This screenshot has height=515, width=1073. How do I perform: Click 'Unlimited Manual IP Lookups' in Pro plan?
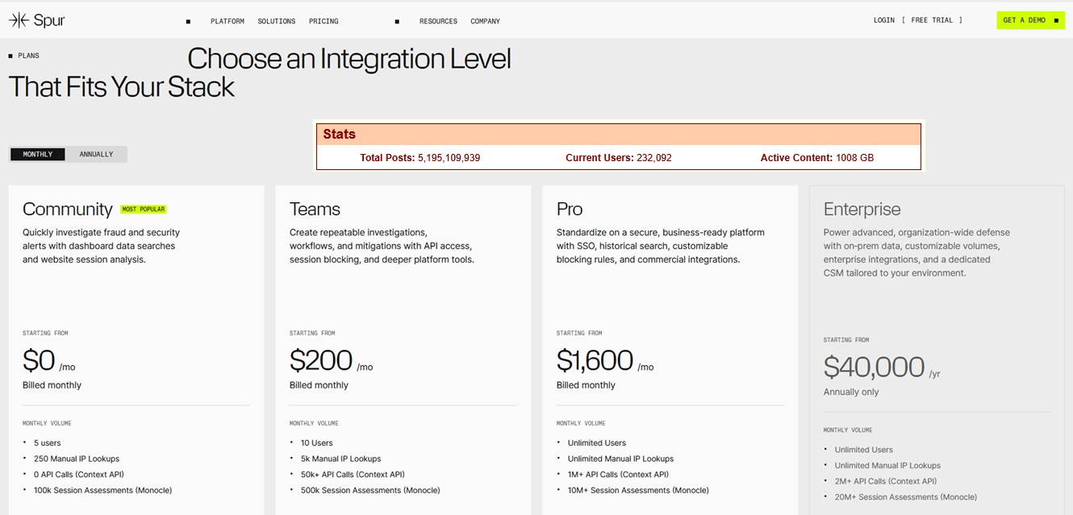(620, 459)
